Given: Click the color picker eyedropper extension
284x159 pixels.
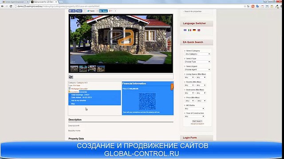Looking at the screenshot, I should pyautogui.click(x=277, y=7).
